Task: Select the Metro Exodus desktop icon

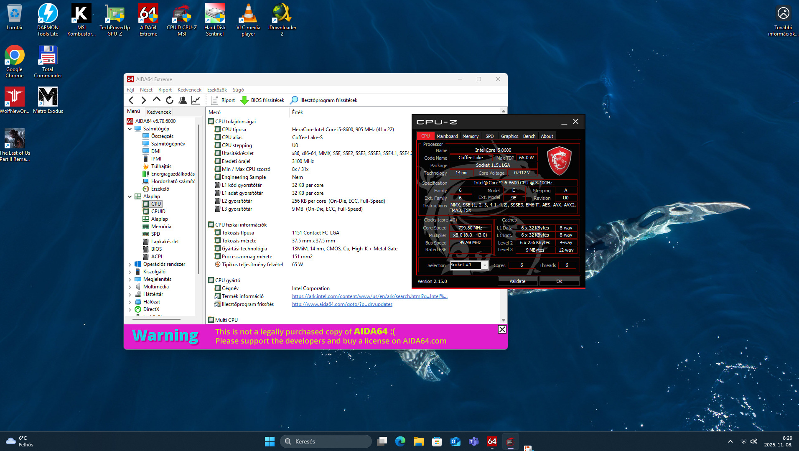Action: pos(48,100)
